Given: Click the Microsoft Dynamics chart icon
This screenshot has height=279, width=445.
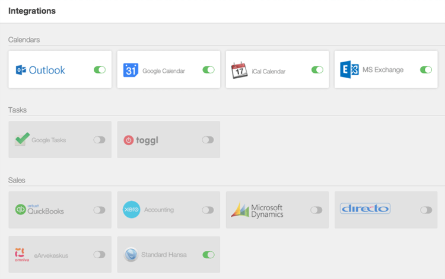Looking at the screenshot, I should 240,209.
